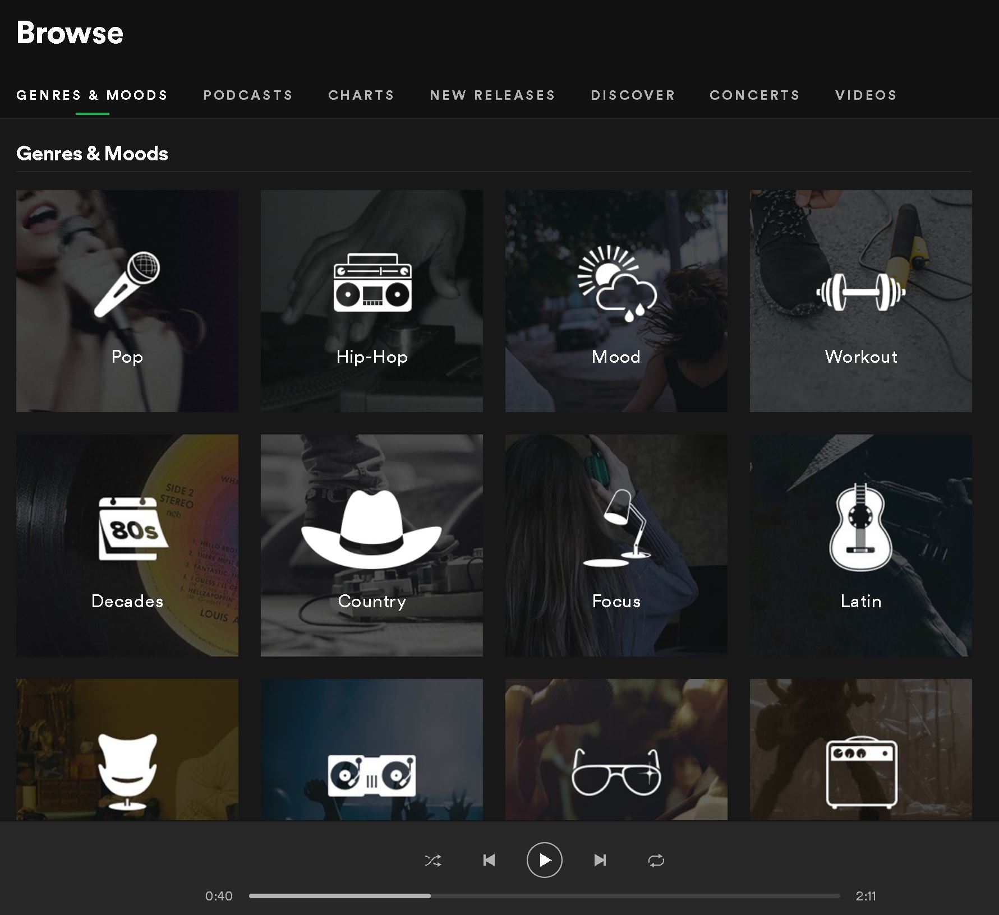This screenshot has height=915, width=999.
Task: Seek within the song progress bar
Action: pyautogui.click(x=545, y=896)
